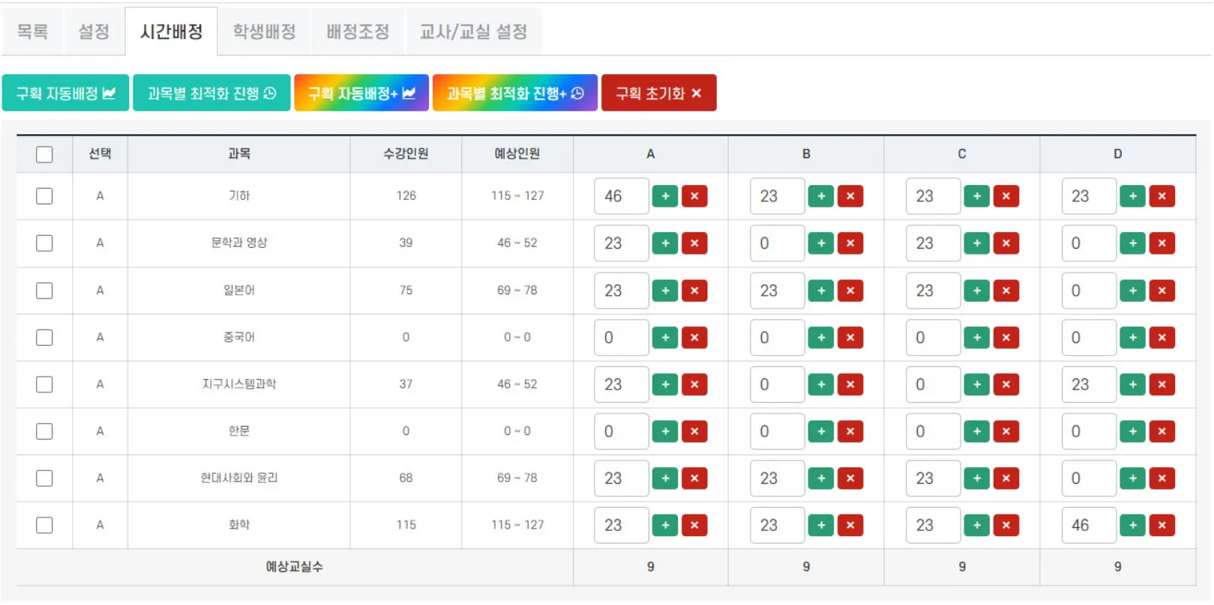Image resolution: width=1214 pixels, height=605 pixels.
Task: Click the rainbow 구획 자동배정+ button
Action: pos(361,93)
